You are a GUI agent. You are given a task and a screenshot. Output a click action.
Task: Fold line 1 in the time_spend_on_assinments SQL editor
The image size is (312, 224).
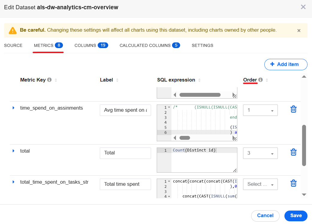click(169, 107)
